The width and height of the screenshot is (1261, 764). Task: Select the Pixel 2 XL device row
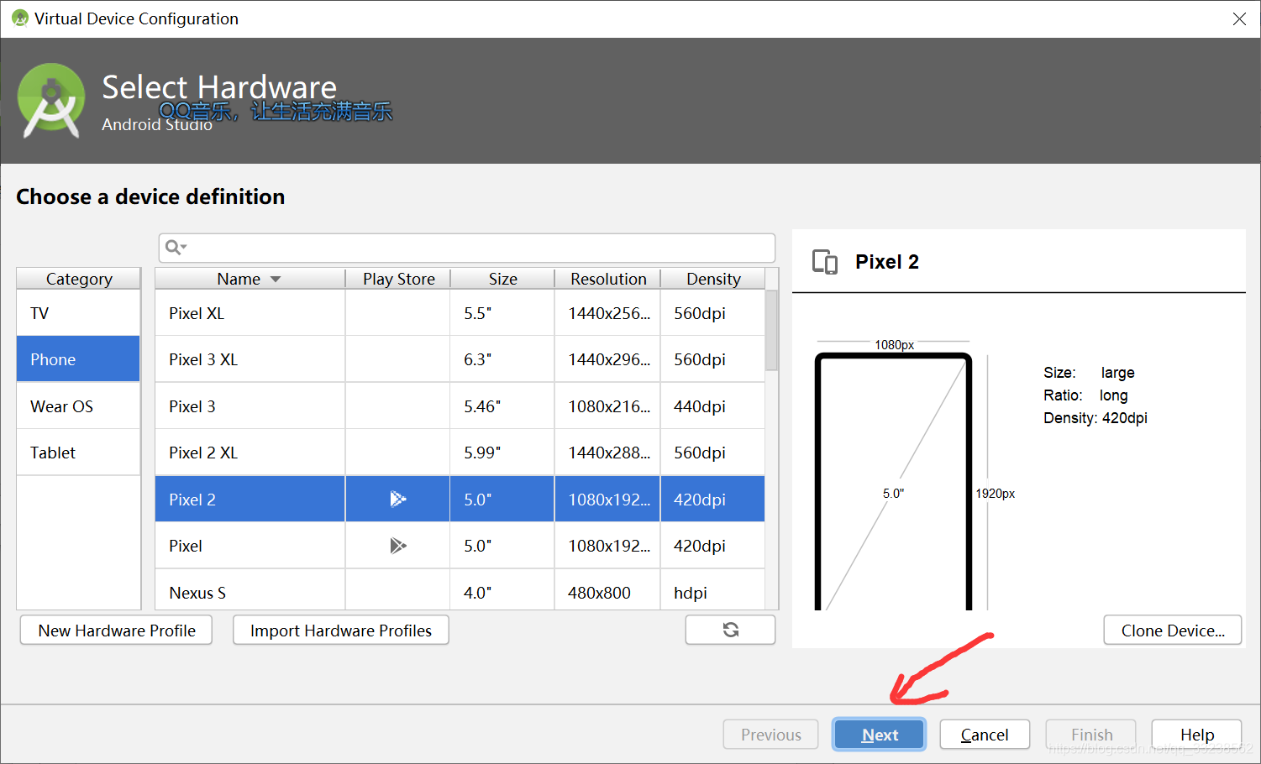[x=460, y=453]
